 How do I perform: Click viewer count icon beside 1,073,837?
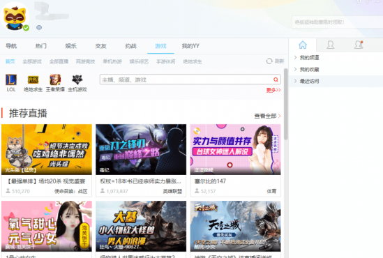click(x=103, y=191)
